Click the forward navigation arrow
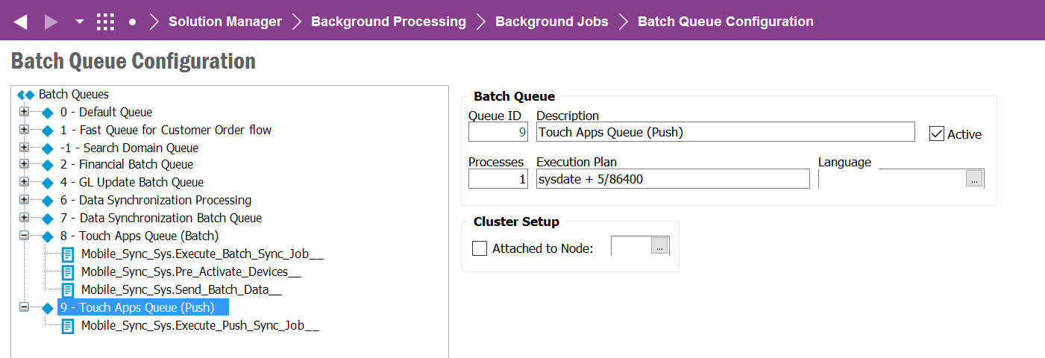The width and height of the screenshot is (1045, 358). click(51, 22)
